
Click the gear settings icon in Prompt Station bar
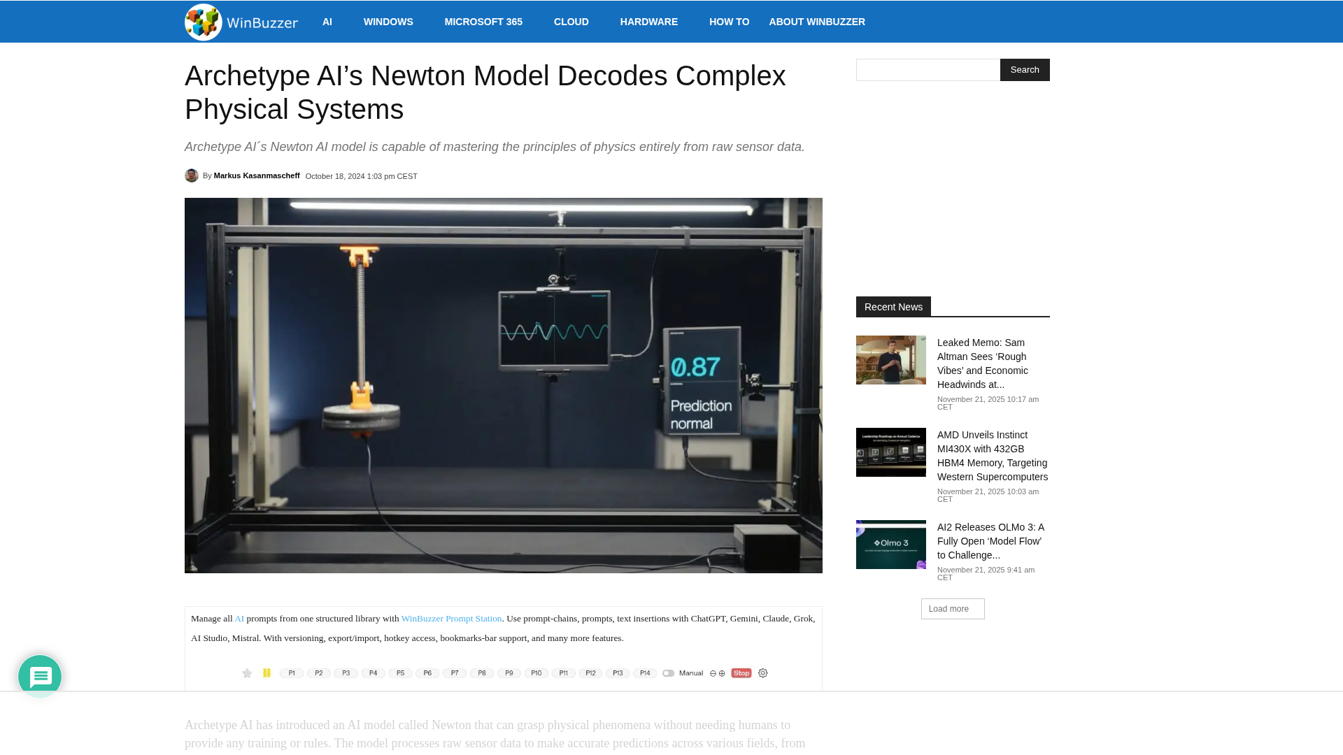pyautogui.click(x=763, y=673)
